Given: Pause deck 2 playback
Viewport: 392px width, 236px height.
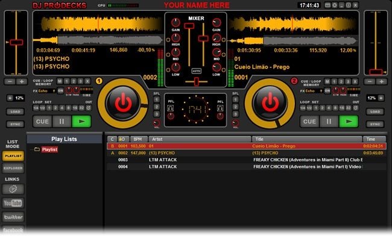Looking at the screenshot, I should point(329,122).
